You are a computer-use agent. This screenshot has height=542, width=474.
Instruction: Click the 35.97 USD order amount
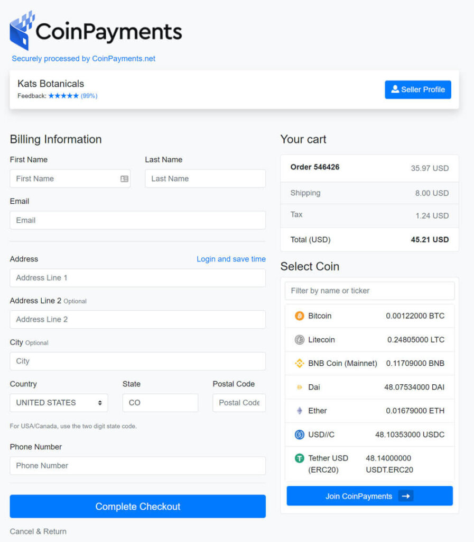click(x=430, y=168)
